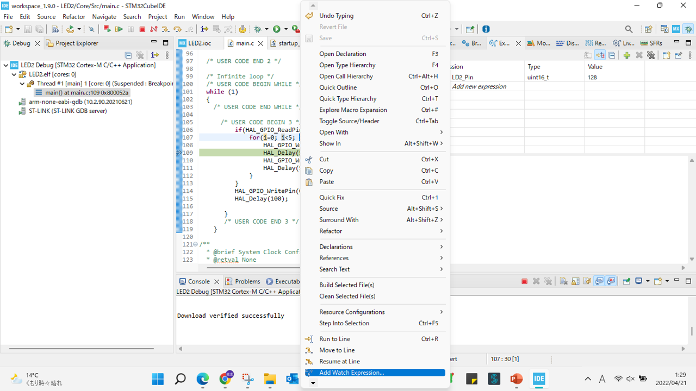The image size is (696, 391).
Task: Click the Step Into icon
Action: 165,29
